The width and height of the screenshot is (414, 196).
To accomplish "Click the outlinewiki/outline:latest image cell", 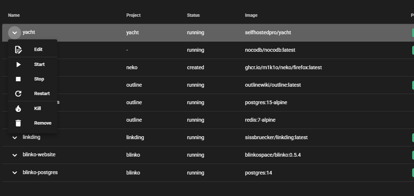I will [x=273, y=85].
